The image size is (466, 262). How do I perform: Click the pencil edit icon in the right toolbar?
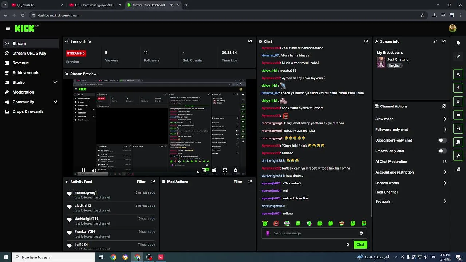coord(458,56)
